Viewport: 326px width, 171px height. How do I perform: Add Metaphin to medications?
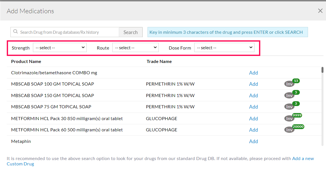click(x=253, y=141)
